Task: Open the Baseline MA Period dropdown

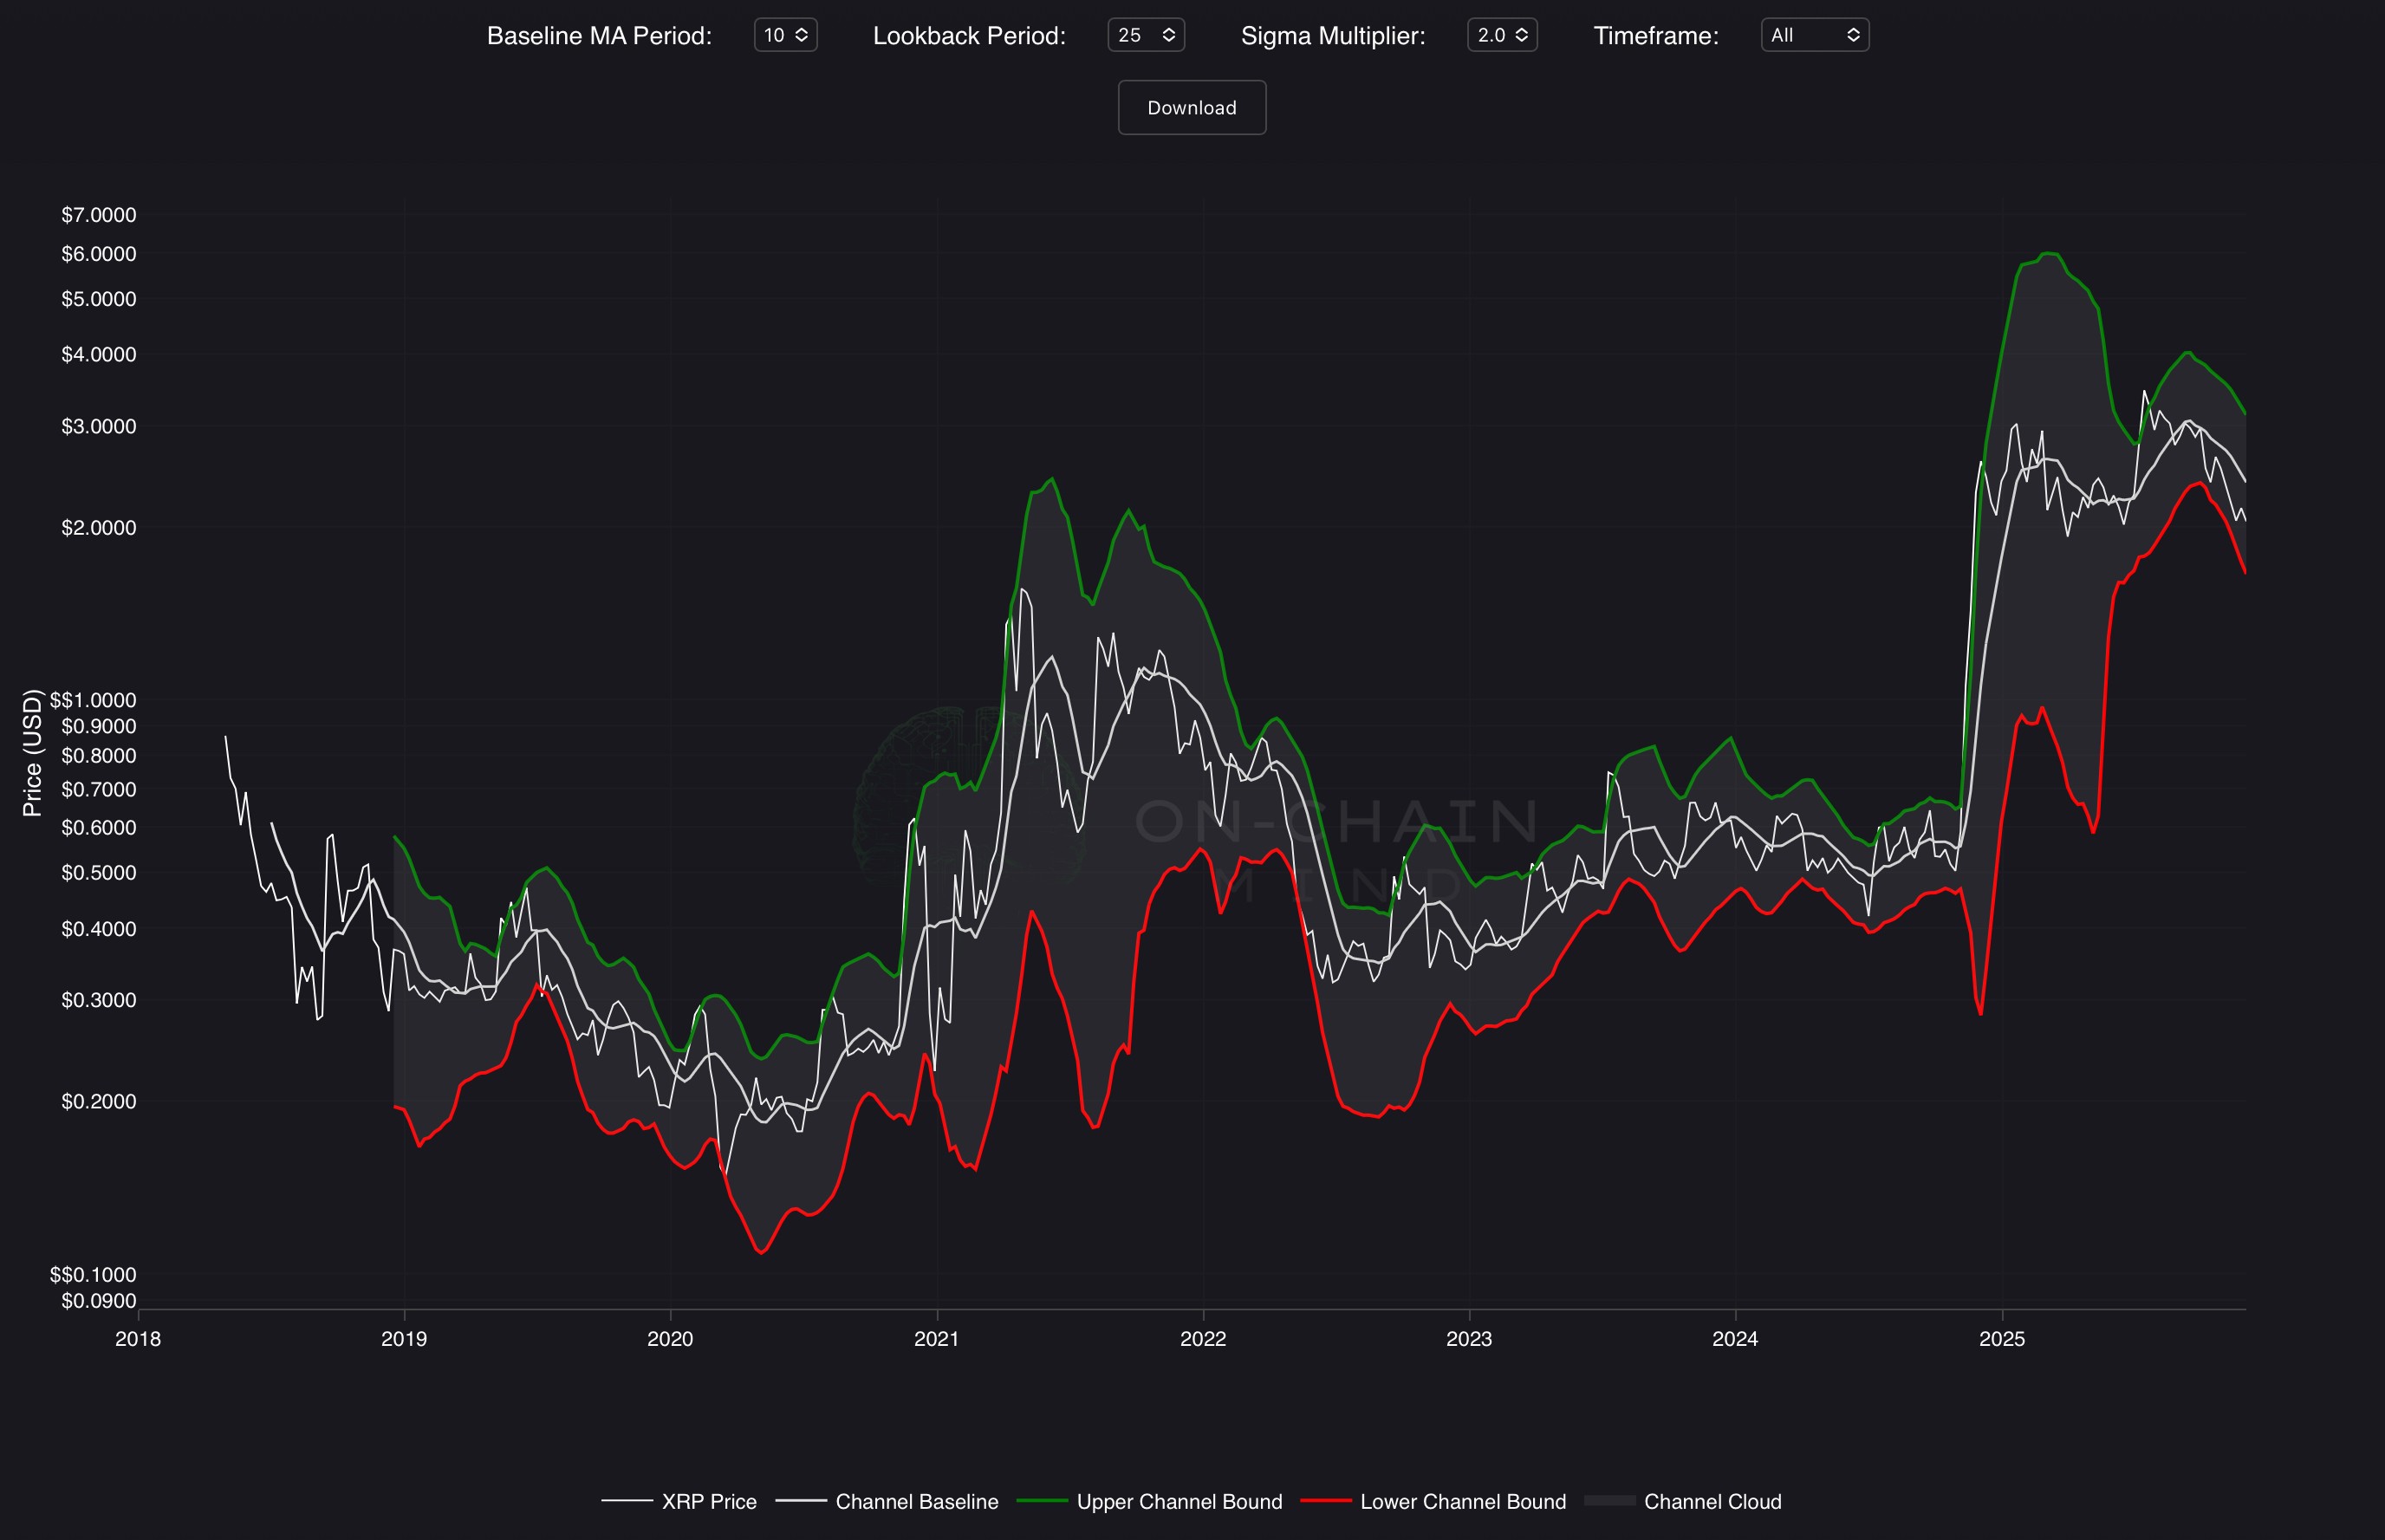Action: coord(785,35)
